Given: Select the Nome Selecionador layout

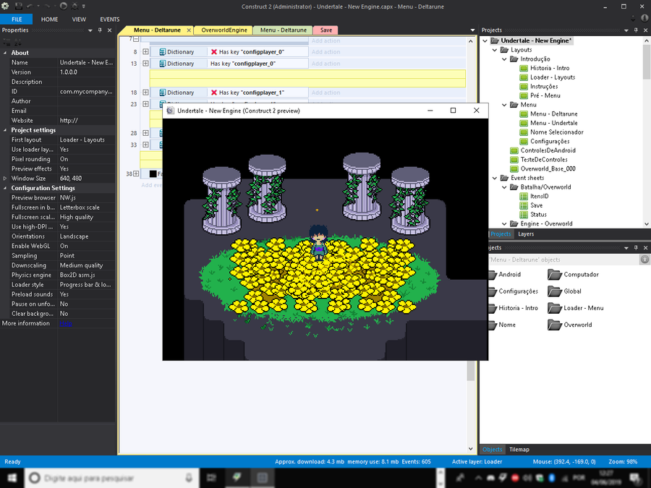Looking at the screenshot, I should coord(557,132).
